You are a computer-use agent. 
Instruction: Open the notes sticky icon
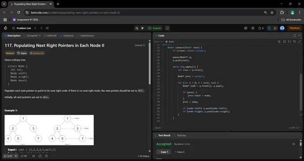(167, 28)
